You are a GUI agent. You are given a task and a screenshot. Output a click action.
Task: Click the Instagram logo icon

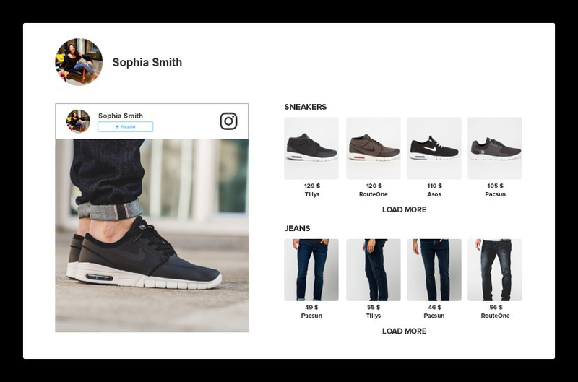[228, 121]
